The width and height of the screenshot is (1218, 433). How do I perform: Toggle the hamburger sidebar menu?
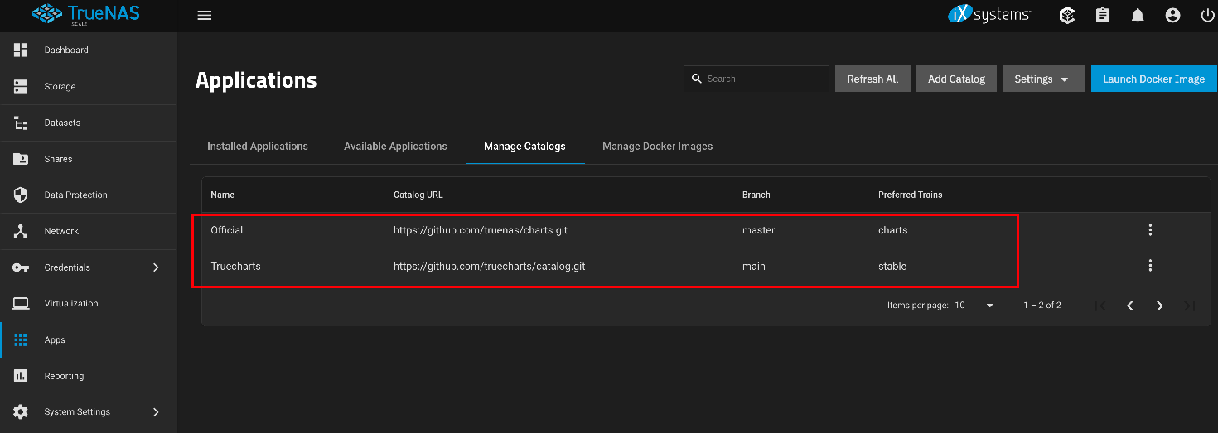(x=205, y=15)
